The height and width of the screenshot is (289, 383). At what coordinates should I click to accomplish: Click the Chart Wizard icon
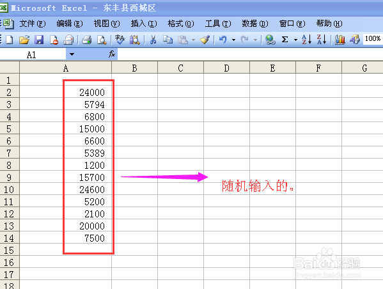pos(340,40)
